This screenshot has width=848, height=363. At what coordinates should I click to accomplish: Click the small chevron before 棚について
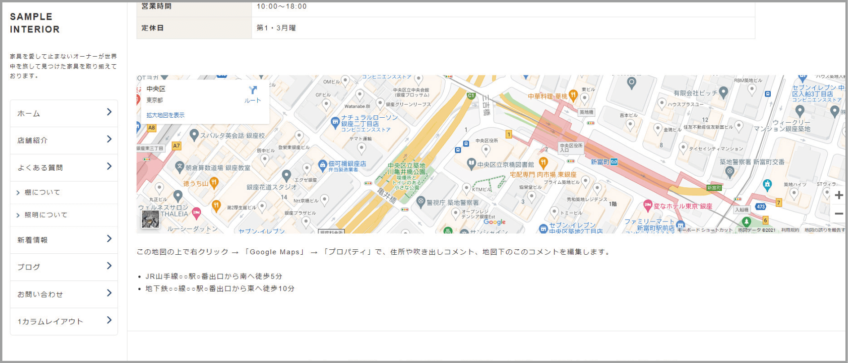(18, 193)
